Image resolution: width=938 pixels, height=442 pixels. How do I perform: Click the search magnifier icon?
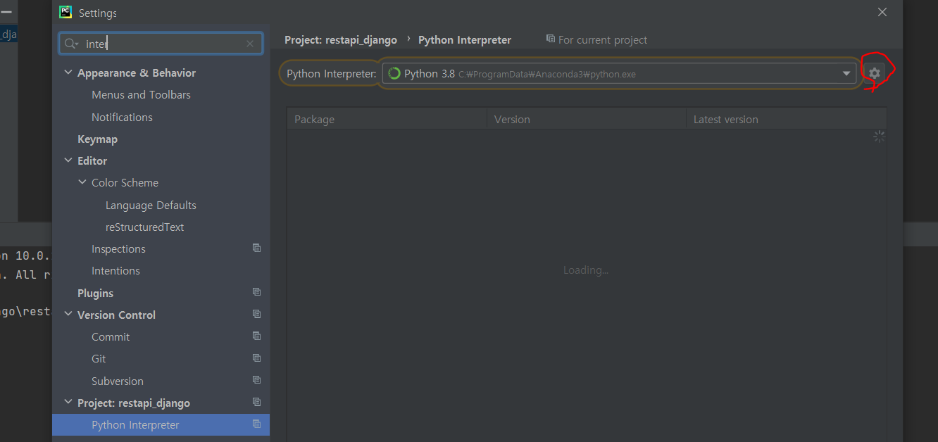click(x=71, y=44)
